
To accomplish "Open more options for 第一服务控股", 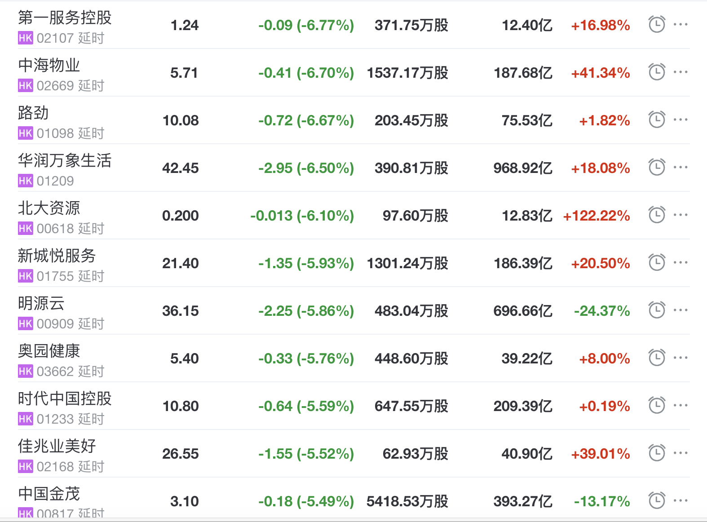I will click(680, 24).
